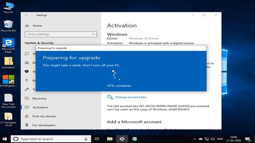Image resolution: width=255 pixels, height=143 pixels.
Task: Click the For developers sliders icon
Action: 27,125
